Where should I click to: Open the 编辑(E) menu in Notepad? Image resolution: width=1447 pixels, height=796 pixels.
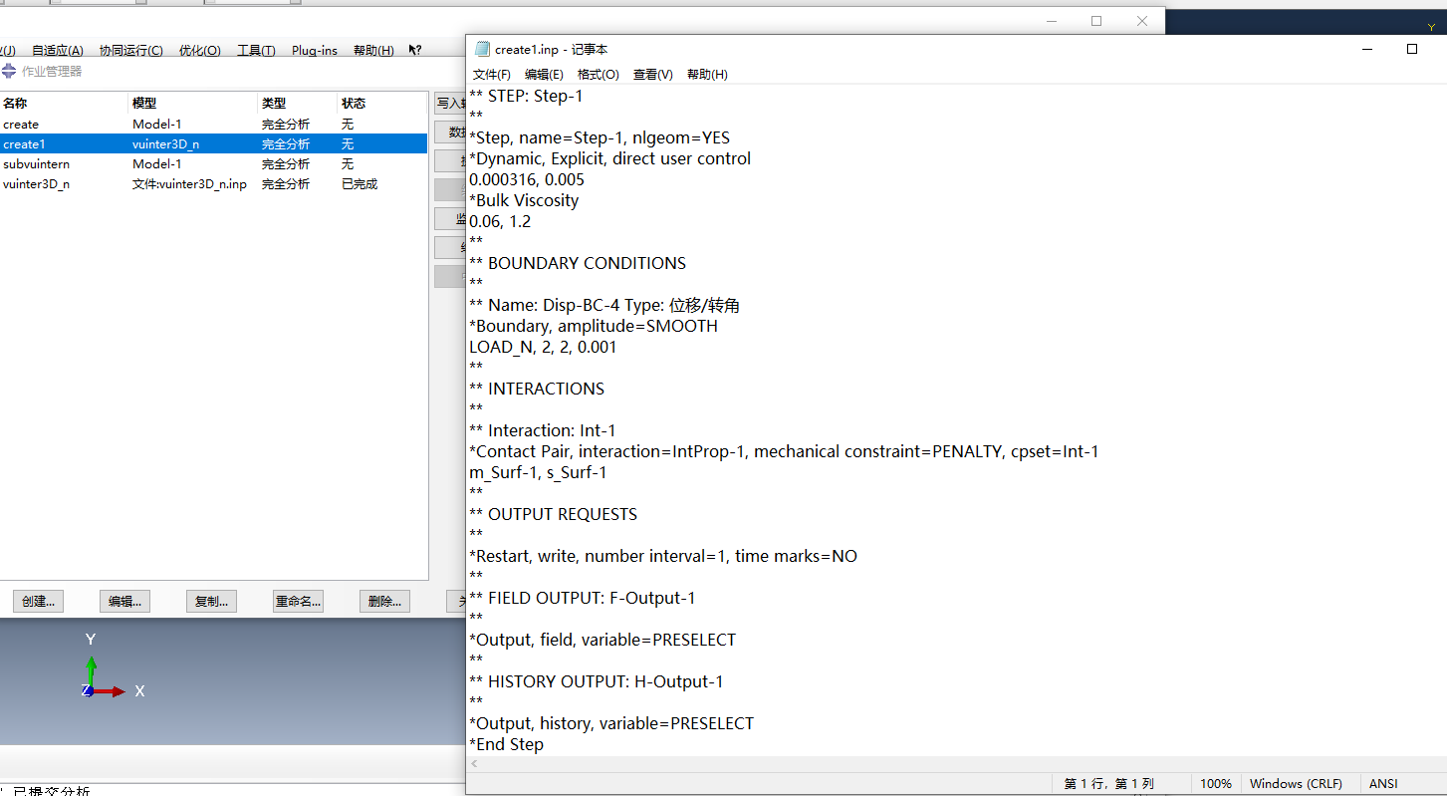point(544,75)
